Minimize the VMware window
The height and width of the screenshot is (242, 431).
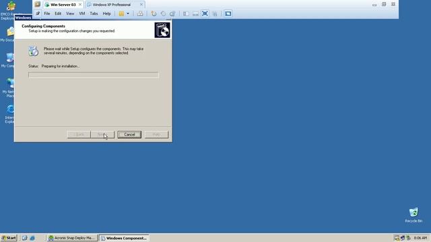374,5
